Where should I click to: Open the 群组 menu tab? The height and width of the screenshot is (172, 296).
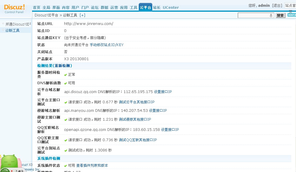(x=104, y=8)
